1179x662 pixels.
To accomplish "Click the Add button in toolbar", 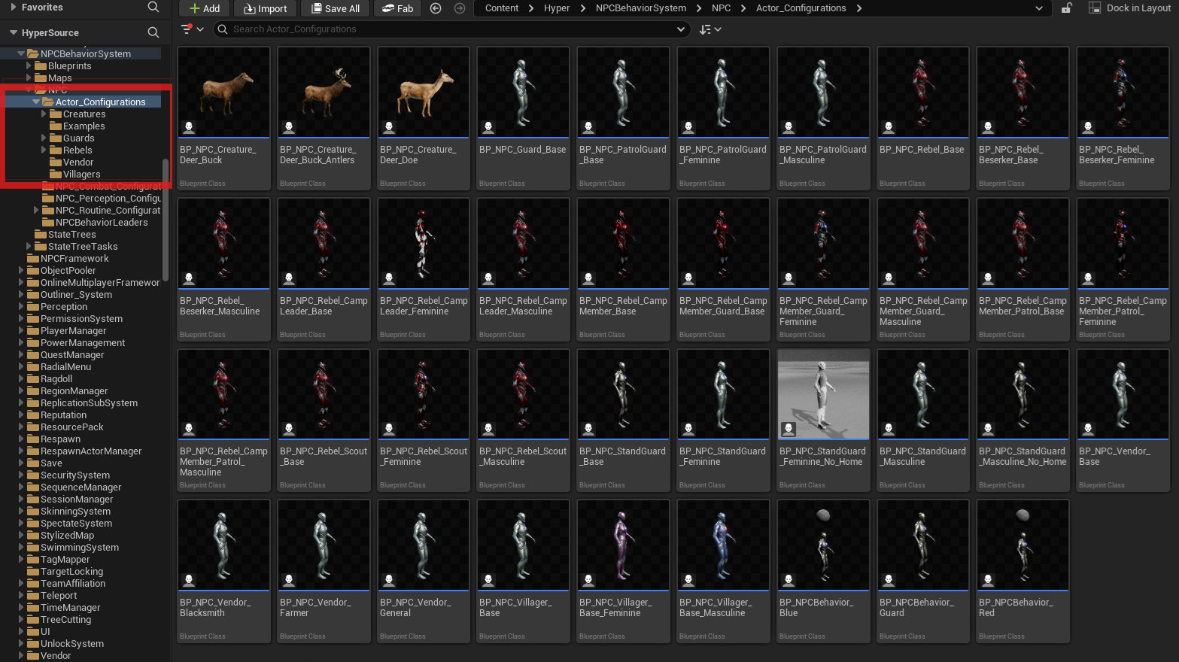I will [x=204, y=8].
